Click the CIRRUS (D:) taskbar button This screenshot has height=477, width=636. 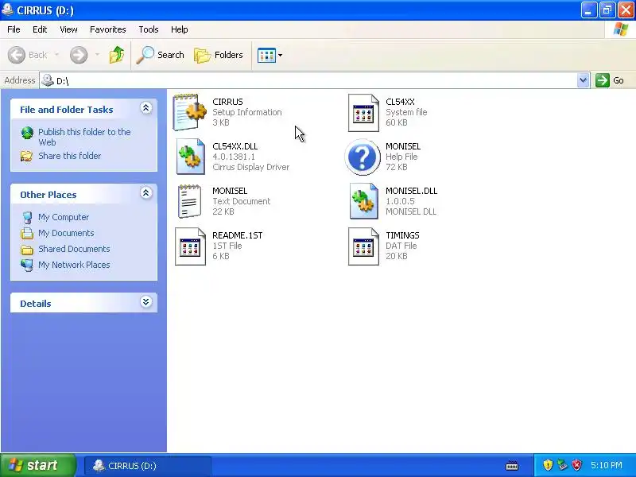pyautogui.click(x=148, y=466)
